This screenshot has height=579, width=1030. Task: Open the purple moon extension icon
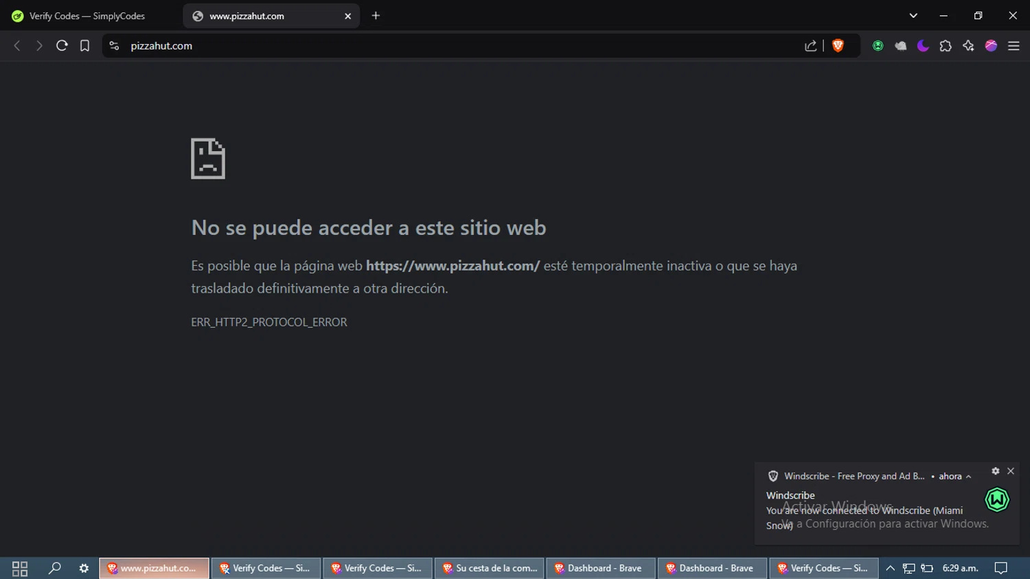923,46
